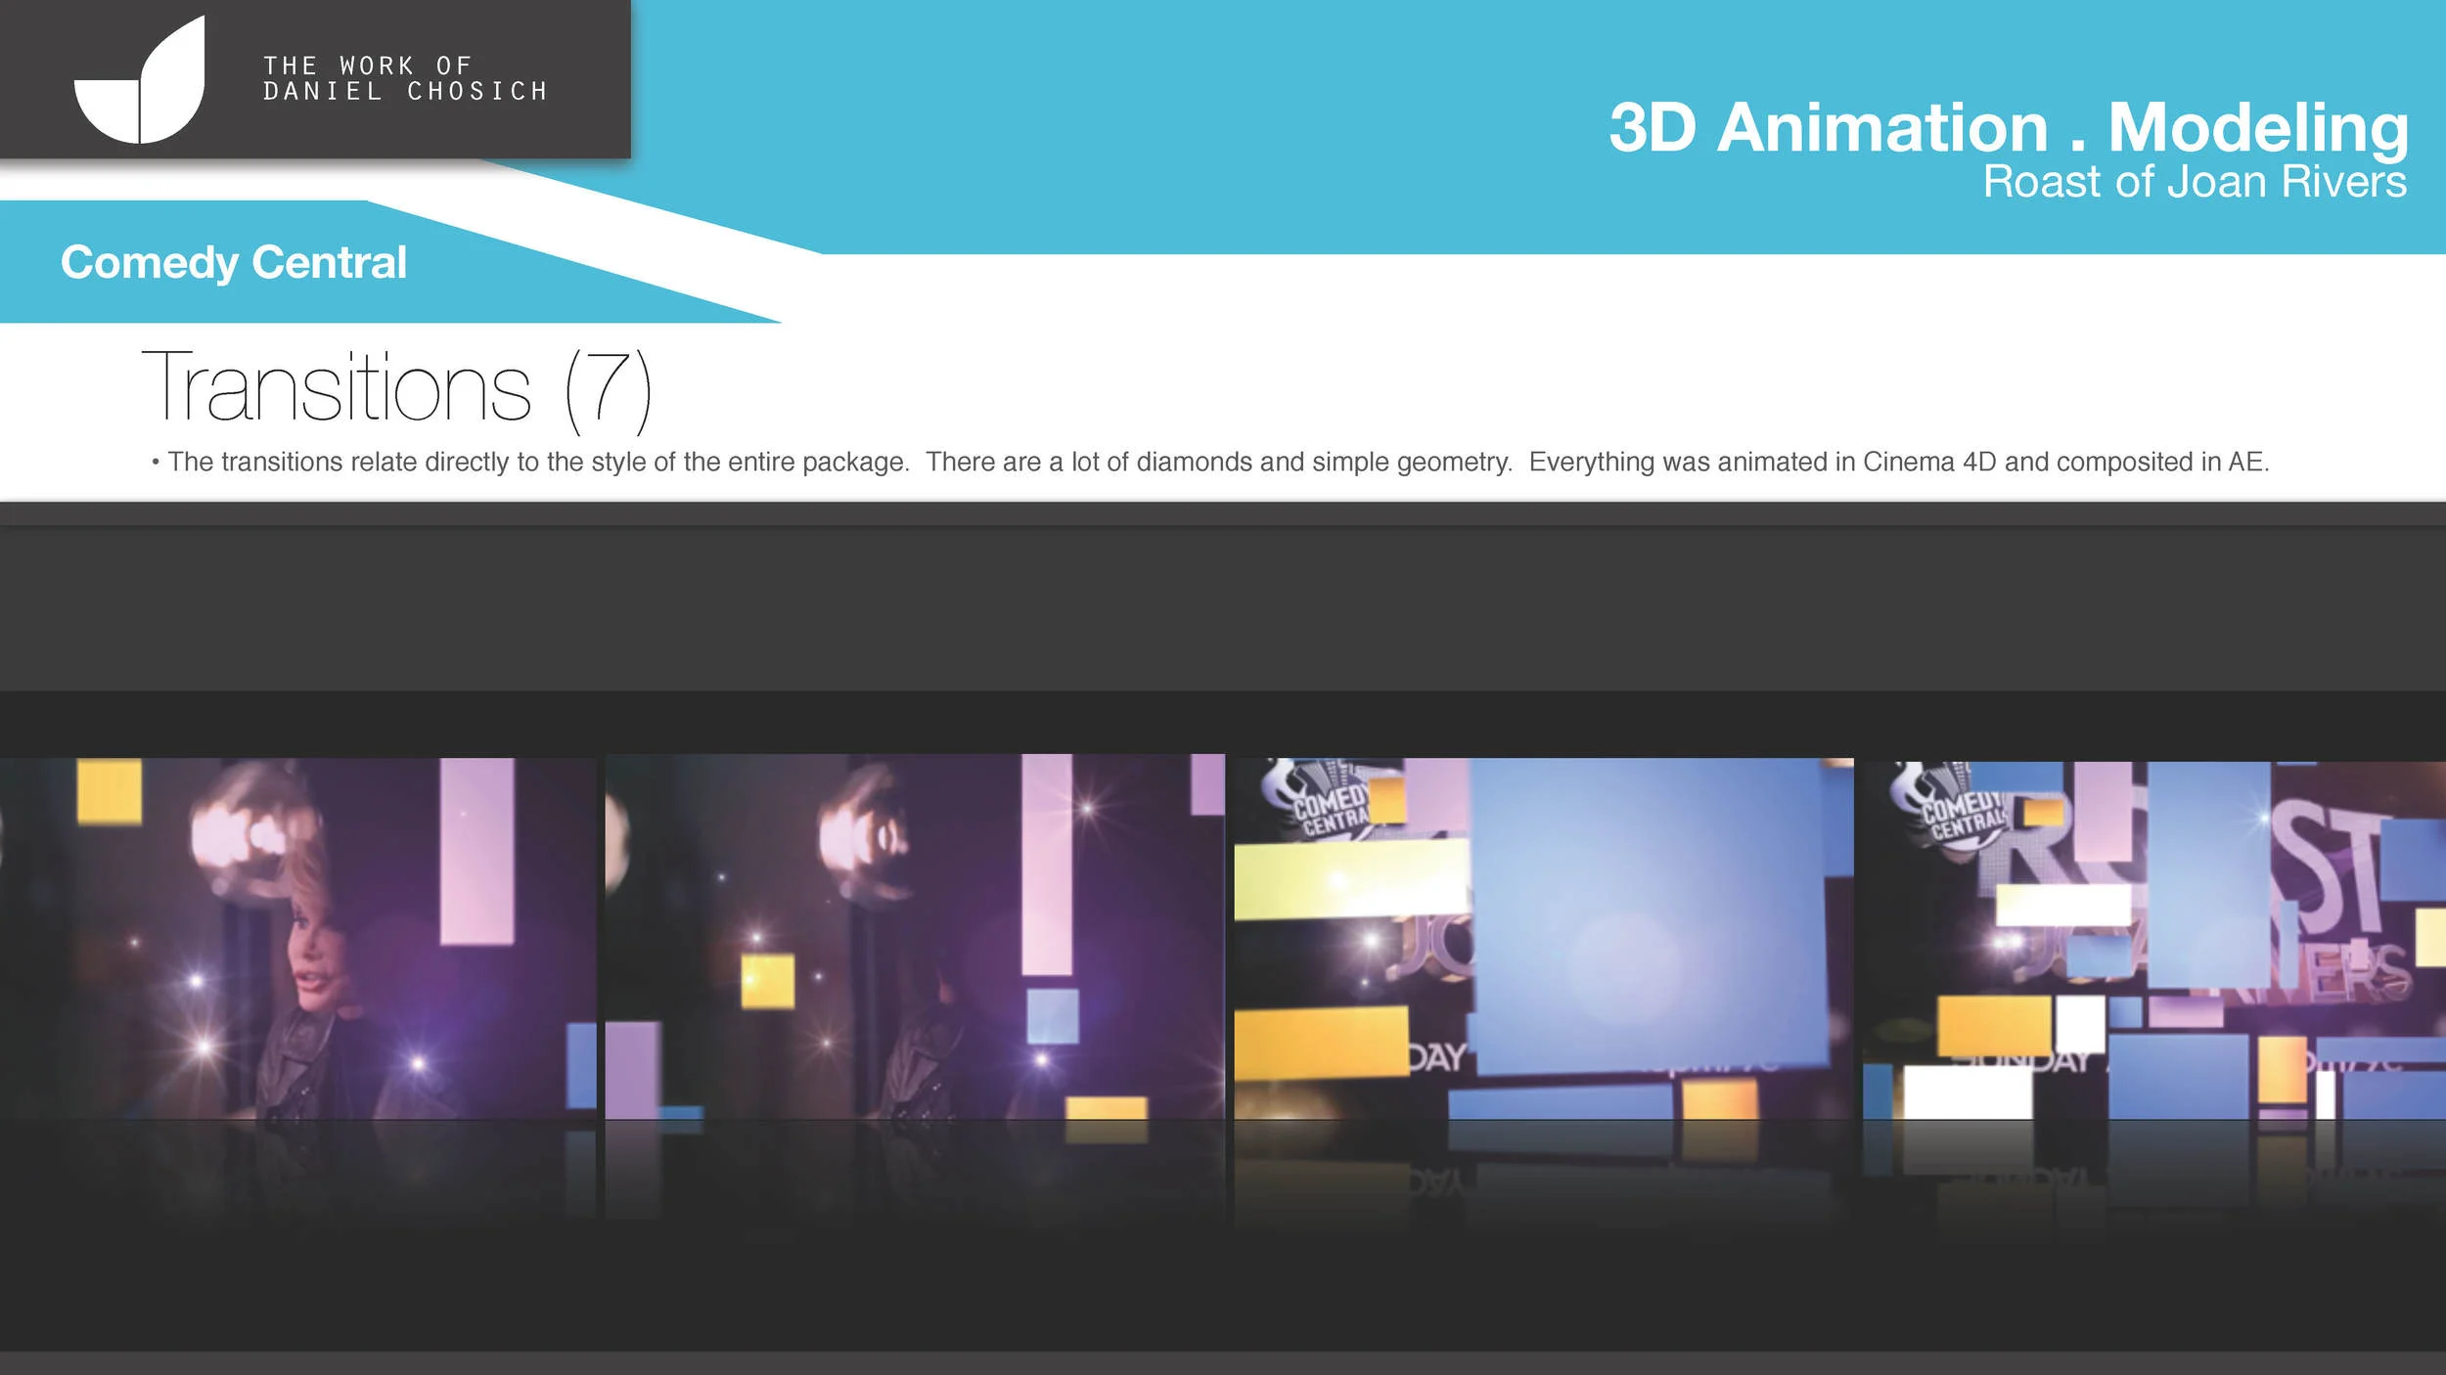Open first thumbnail with woman and yellow square
The width and height of the screenshot is (2446, 1375).
tap(297, 938)
